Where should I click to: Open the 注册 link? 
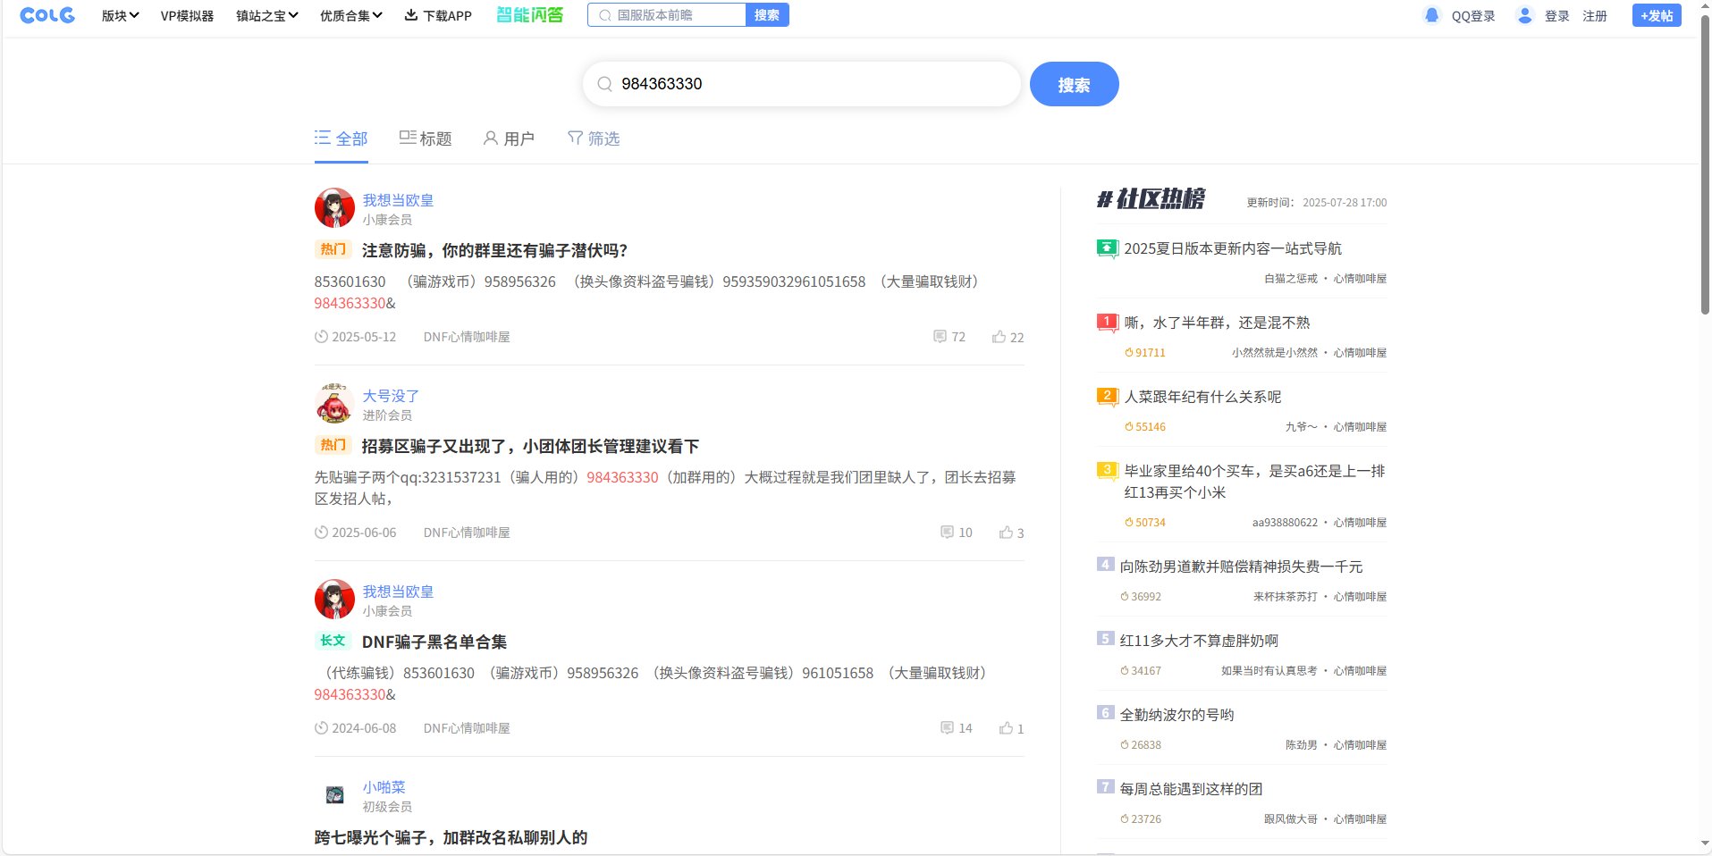[1595, 16]
